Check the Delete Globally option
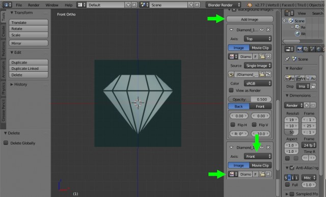Image resolution: width=326 pixels, height=197 pixels. pos(6,143)
